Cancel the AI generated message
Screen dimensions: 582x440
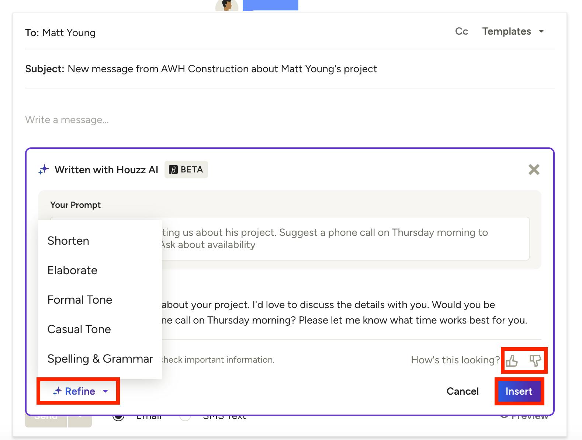pyautogui.click(x=463, y=391)
